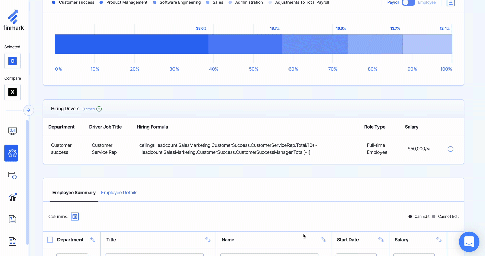
Task: Toggle the Customer success legend item
Action: 73,2
